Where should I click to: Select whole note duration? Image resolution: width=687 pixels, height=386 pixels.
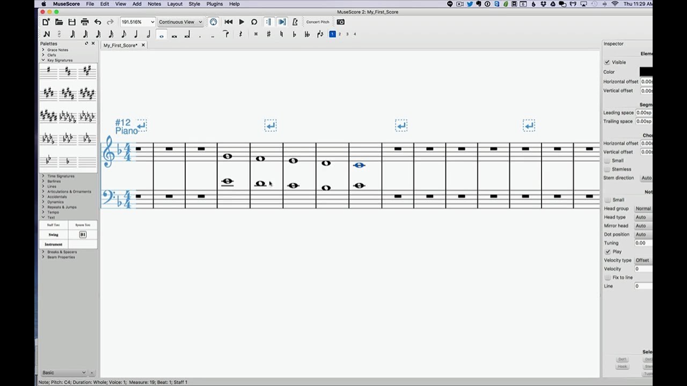[162, 34]
